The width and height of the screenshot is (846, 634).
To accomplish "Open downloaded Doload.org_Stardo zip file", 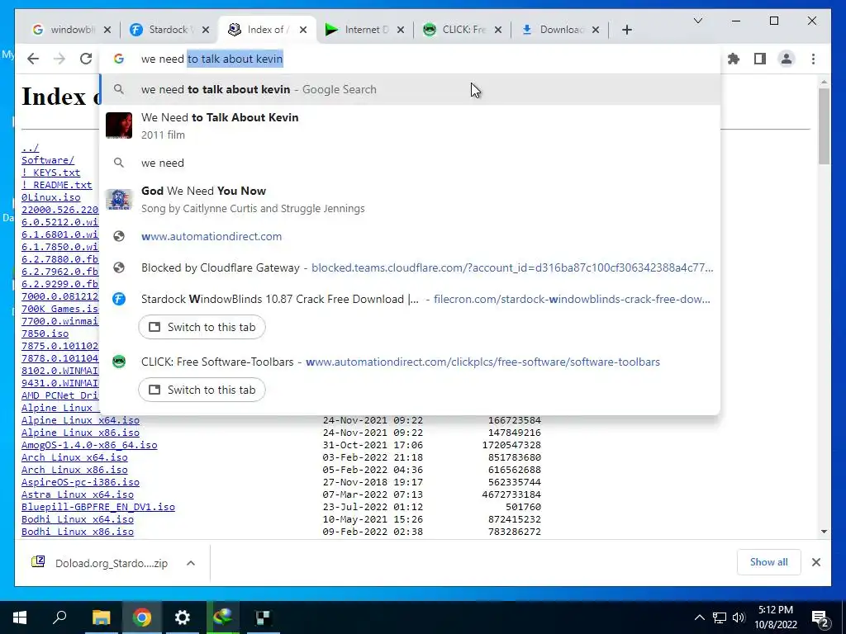I will [x=100, y=563].
